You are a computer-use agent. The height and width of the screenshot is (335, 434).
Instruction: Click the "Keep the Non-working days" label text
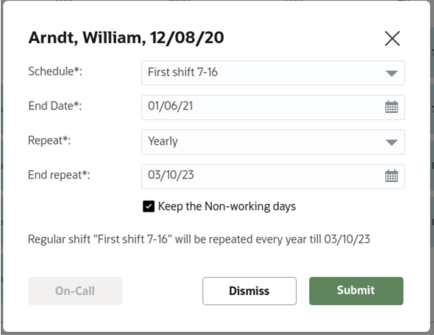coord(227,206)
